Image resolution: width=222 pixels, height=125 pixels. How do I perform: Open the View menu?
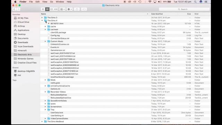click(45, 2)
